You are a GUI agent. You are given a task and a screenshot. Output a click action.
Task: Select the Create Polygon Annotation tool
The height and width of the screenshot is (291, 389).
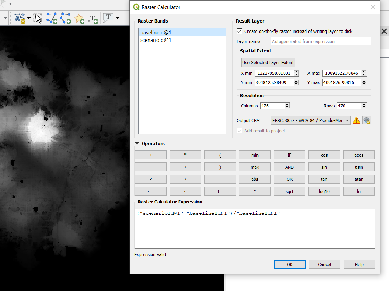(x=52, y=18)
